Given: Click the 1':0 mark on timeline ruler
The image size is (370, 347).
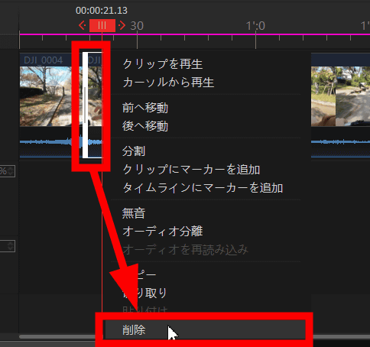Looking at the screenshot, I should coord(255,26).
